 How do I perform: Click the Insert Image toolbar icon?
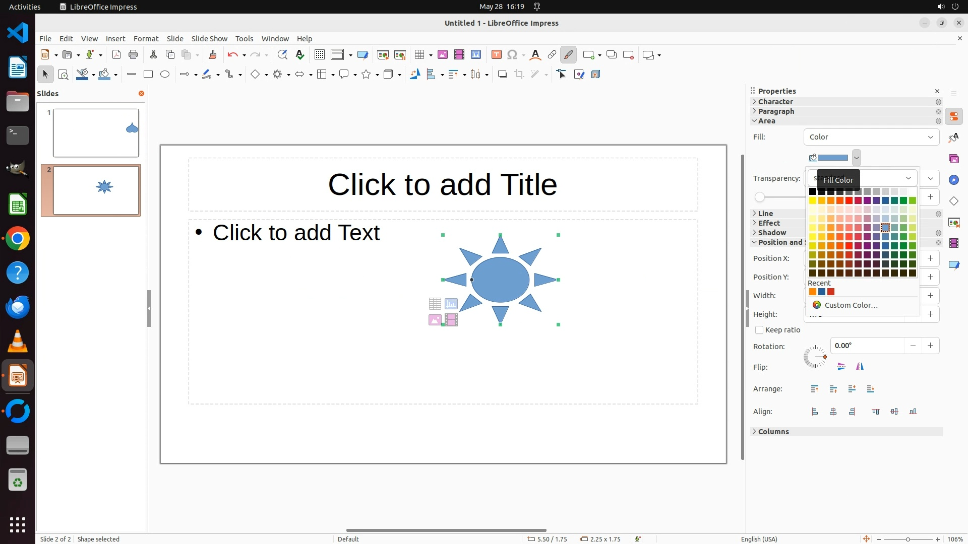(x=443, y=55)
